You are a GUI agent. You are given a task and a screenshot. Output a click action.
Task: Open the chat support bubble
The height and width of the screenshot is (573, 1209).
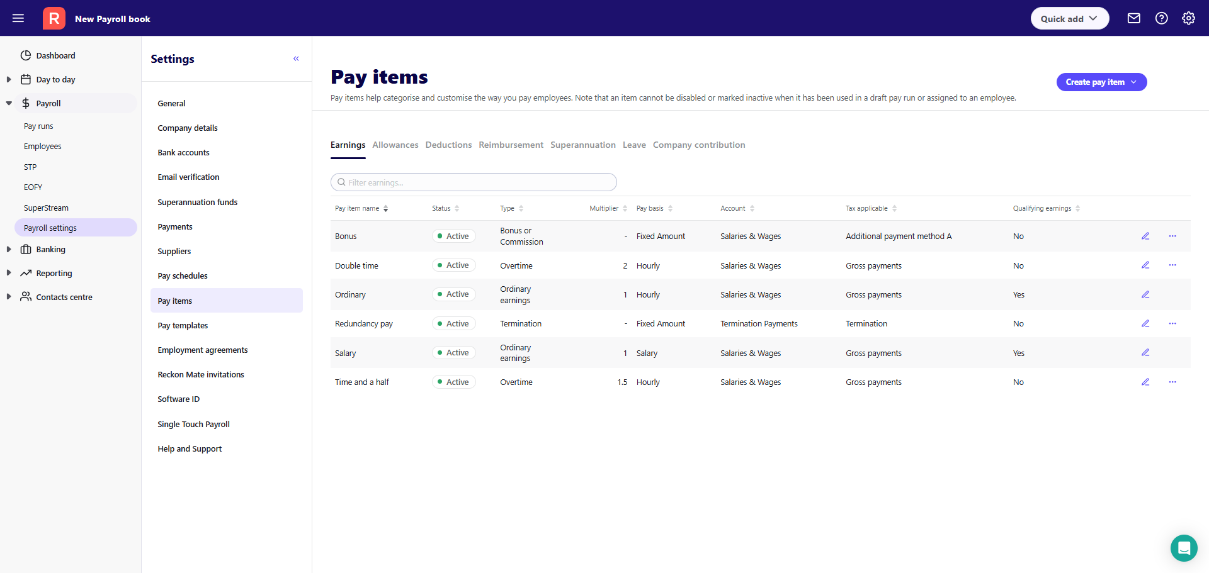1184,548
